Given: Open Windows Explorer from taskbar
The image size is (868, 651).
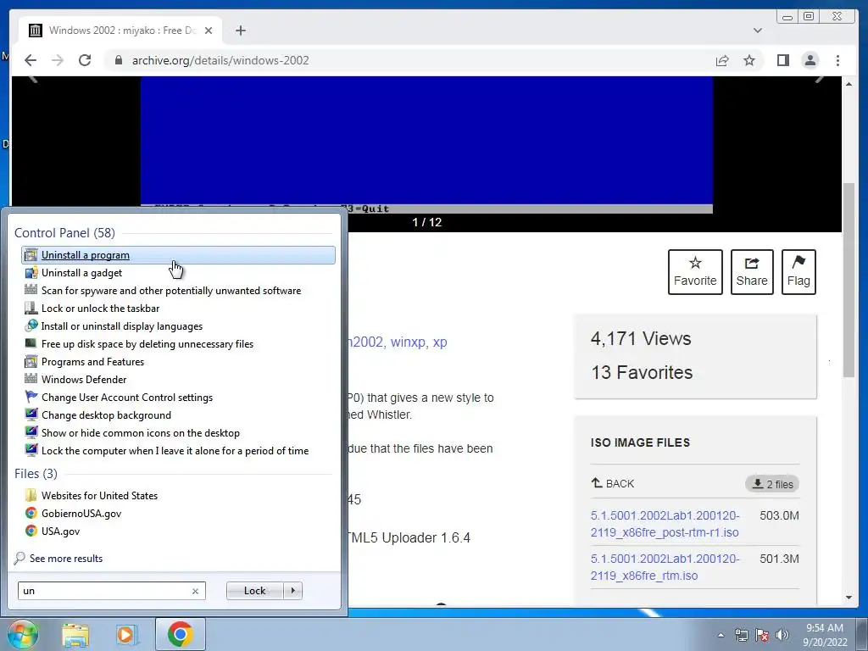Looking at the screenshot, I should pyautogui.click(x=75, y=634).
